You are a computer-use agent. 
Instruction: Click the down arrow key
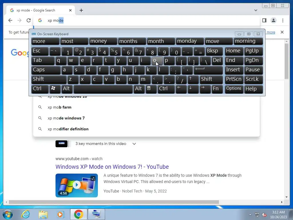(193, 89)
